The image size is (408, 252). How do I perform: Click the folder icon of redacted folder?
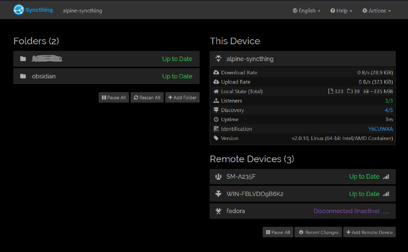(23, 59)
